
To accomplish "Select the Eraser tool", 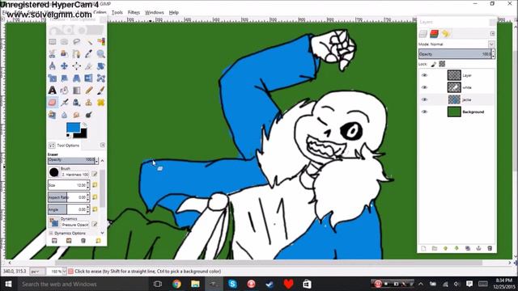I will coord(52,103).
